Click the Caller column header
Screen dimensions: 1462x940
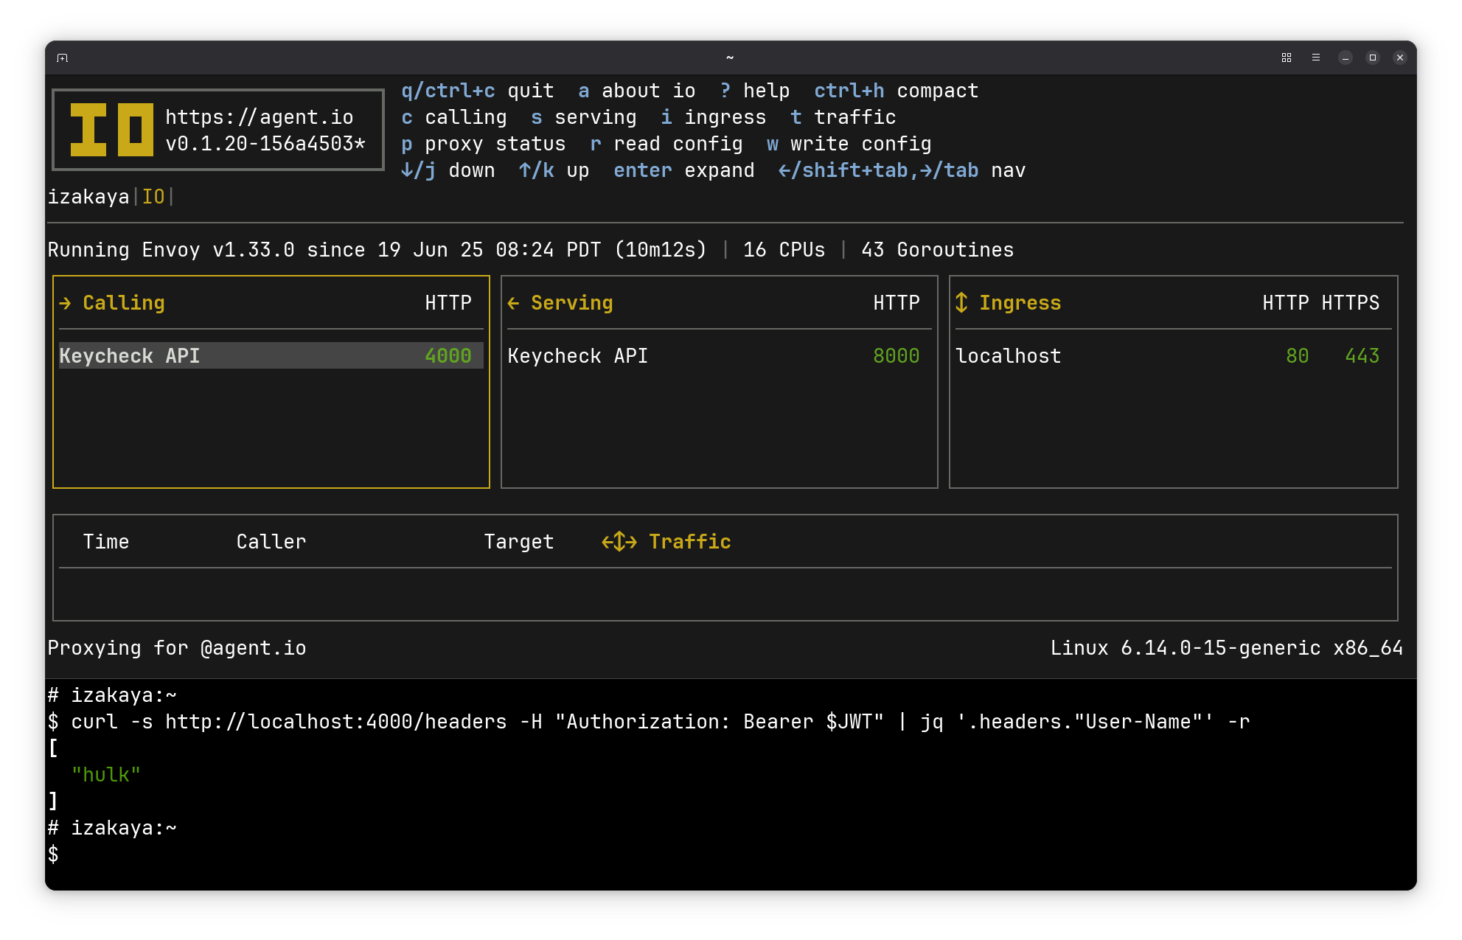271,542
